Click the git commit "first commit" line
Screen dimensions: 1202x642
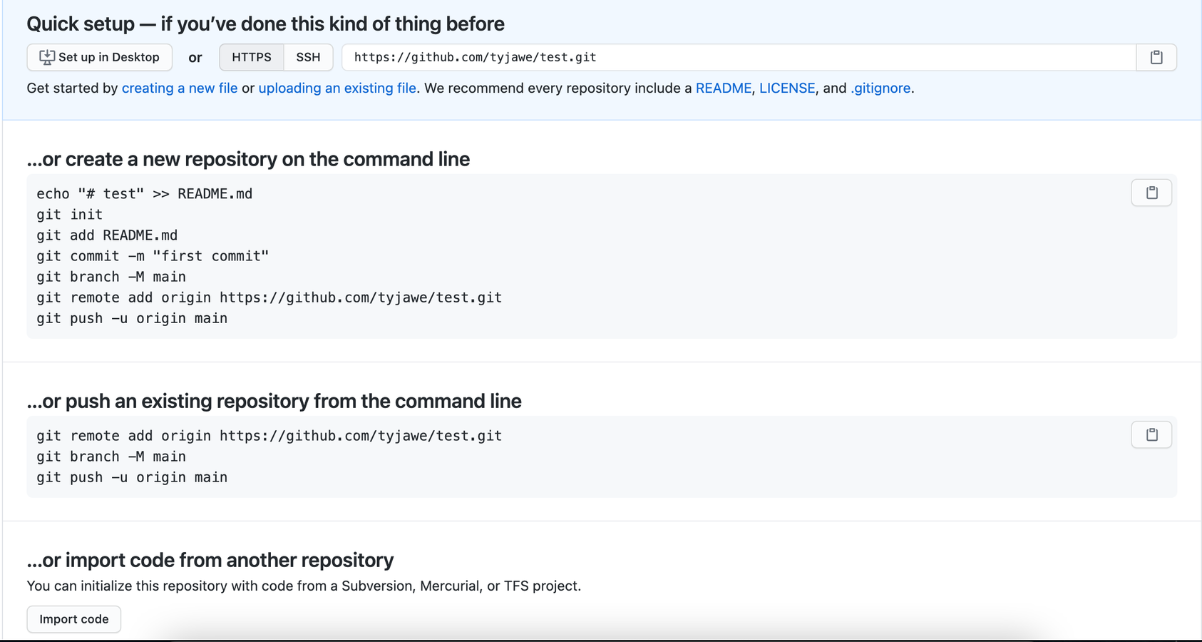[x=153, y=256]
